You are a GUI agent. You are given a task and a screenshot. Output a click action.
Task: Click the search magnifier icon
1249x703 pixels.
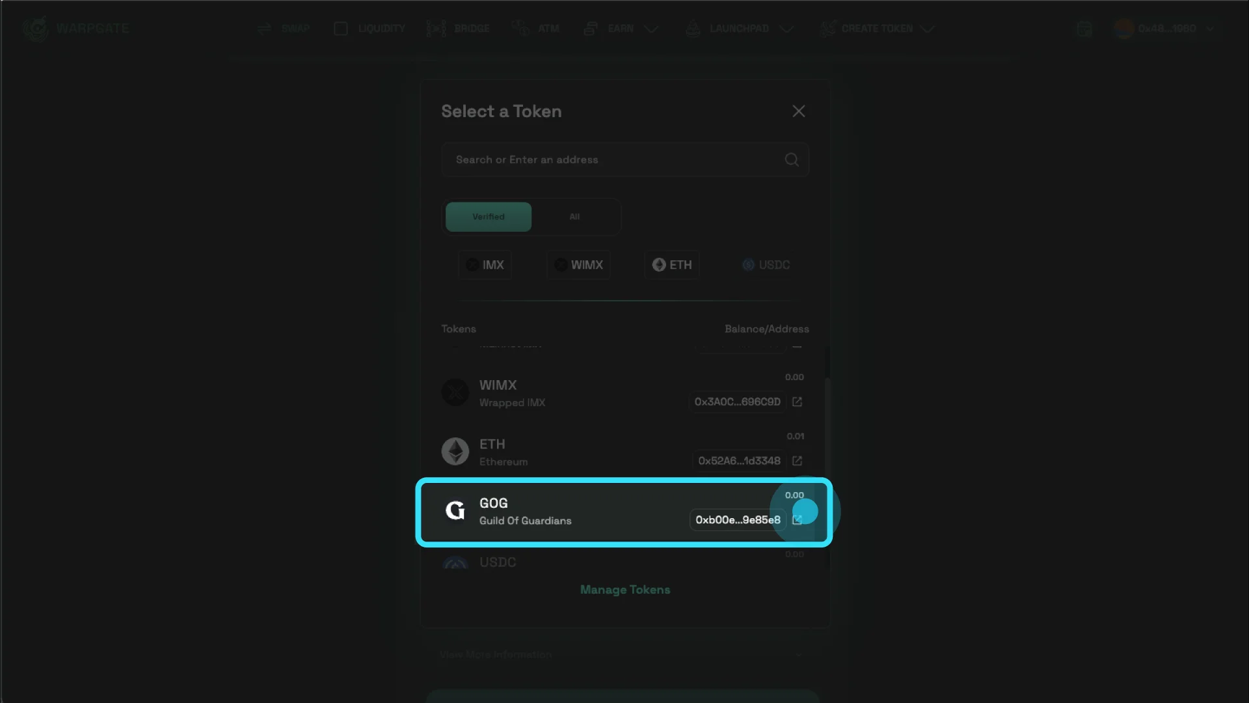(x=791, y=159)
